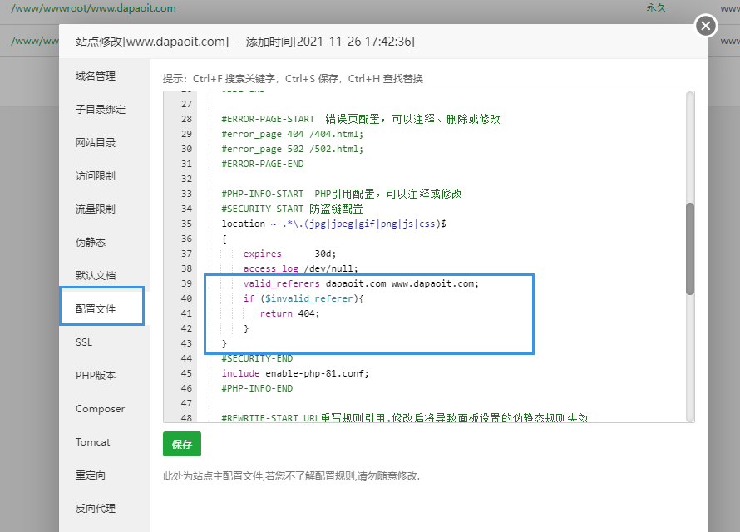740x532 pixels.
Task: Click the #PHP-INFO-START comment line
Action: coord(342,194)
